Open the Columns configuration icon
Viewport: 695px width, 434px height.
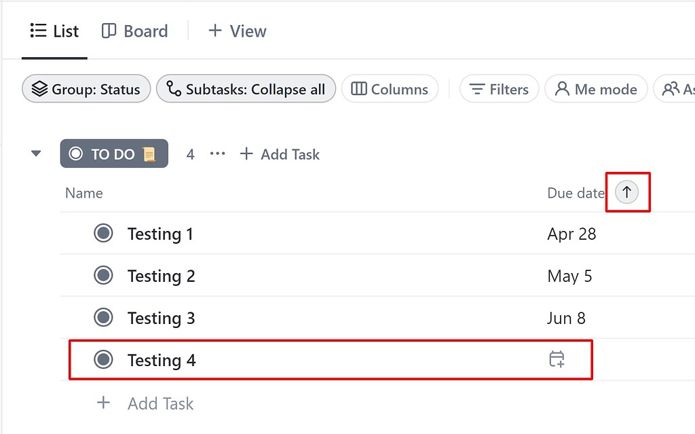click(x=360, y=89)
